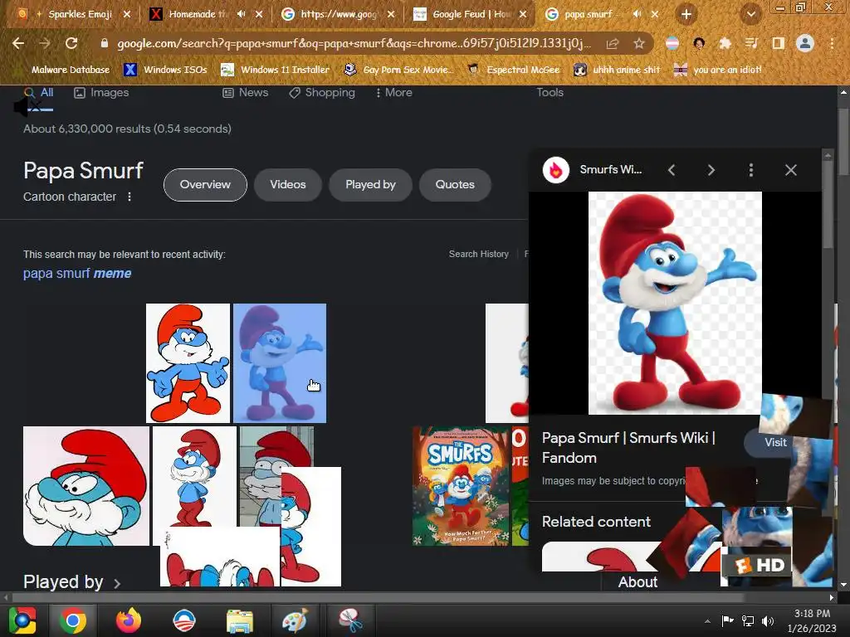Visit the source page via Visit button
This screenshot has height=637, width=850.
click(774, 443)
